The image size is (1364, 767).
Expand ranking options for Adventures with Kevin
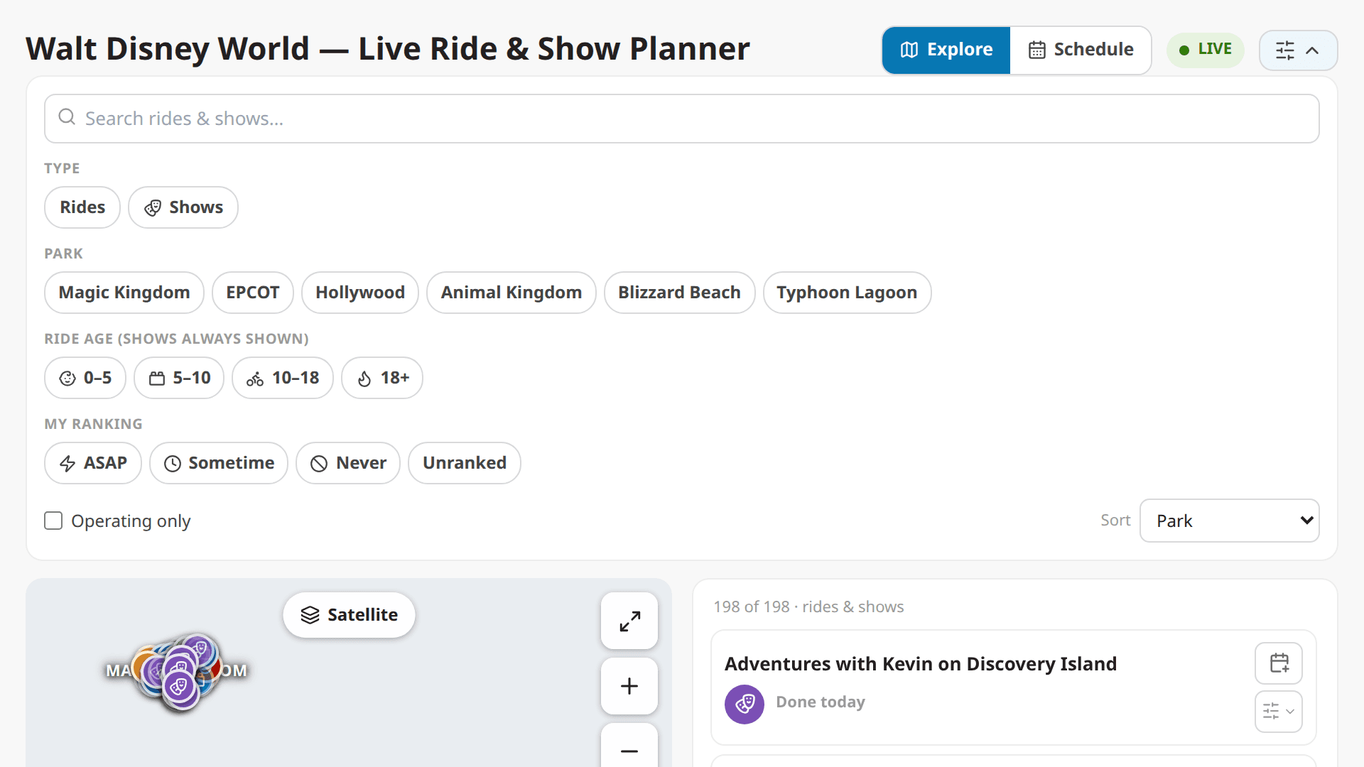(1279, 711)
